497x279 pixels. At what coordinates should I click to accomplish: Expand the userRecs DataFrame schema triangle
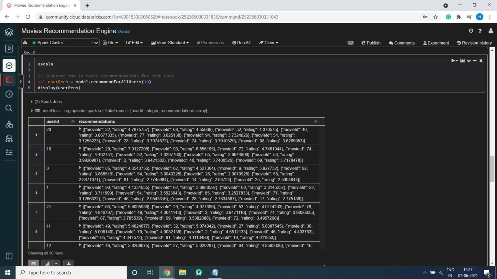pos(32,110)
